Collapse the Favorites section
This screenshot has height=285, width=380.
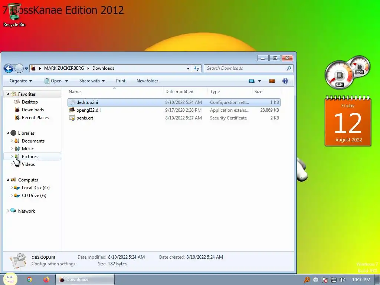[x=8, y=94]
